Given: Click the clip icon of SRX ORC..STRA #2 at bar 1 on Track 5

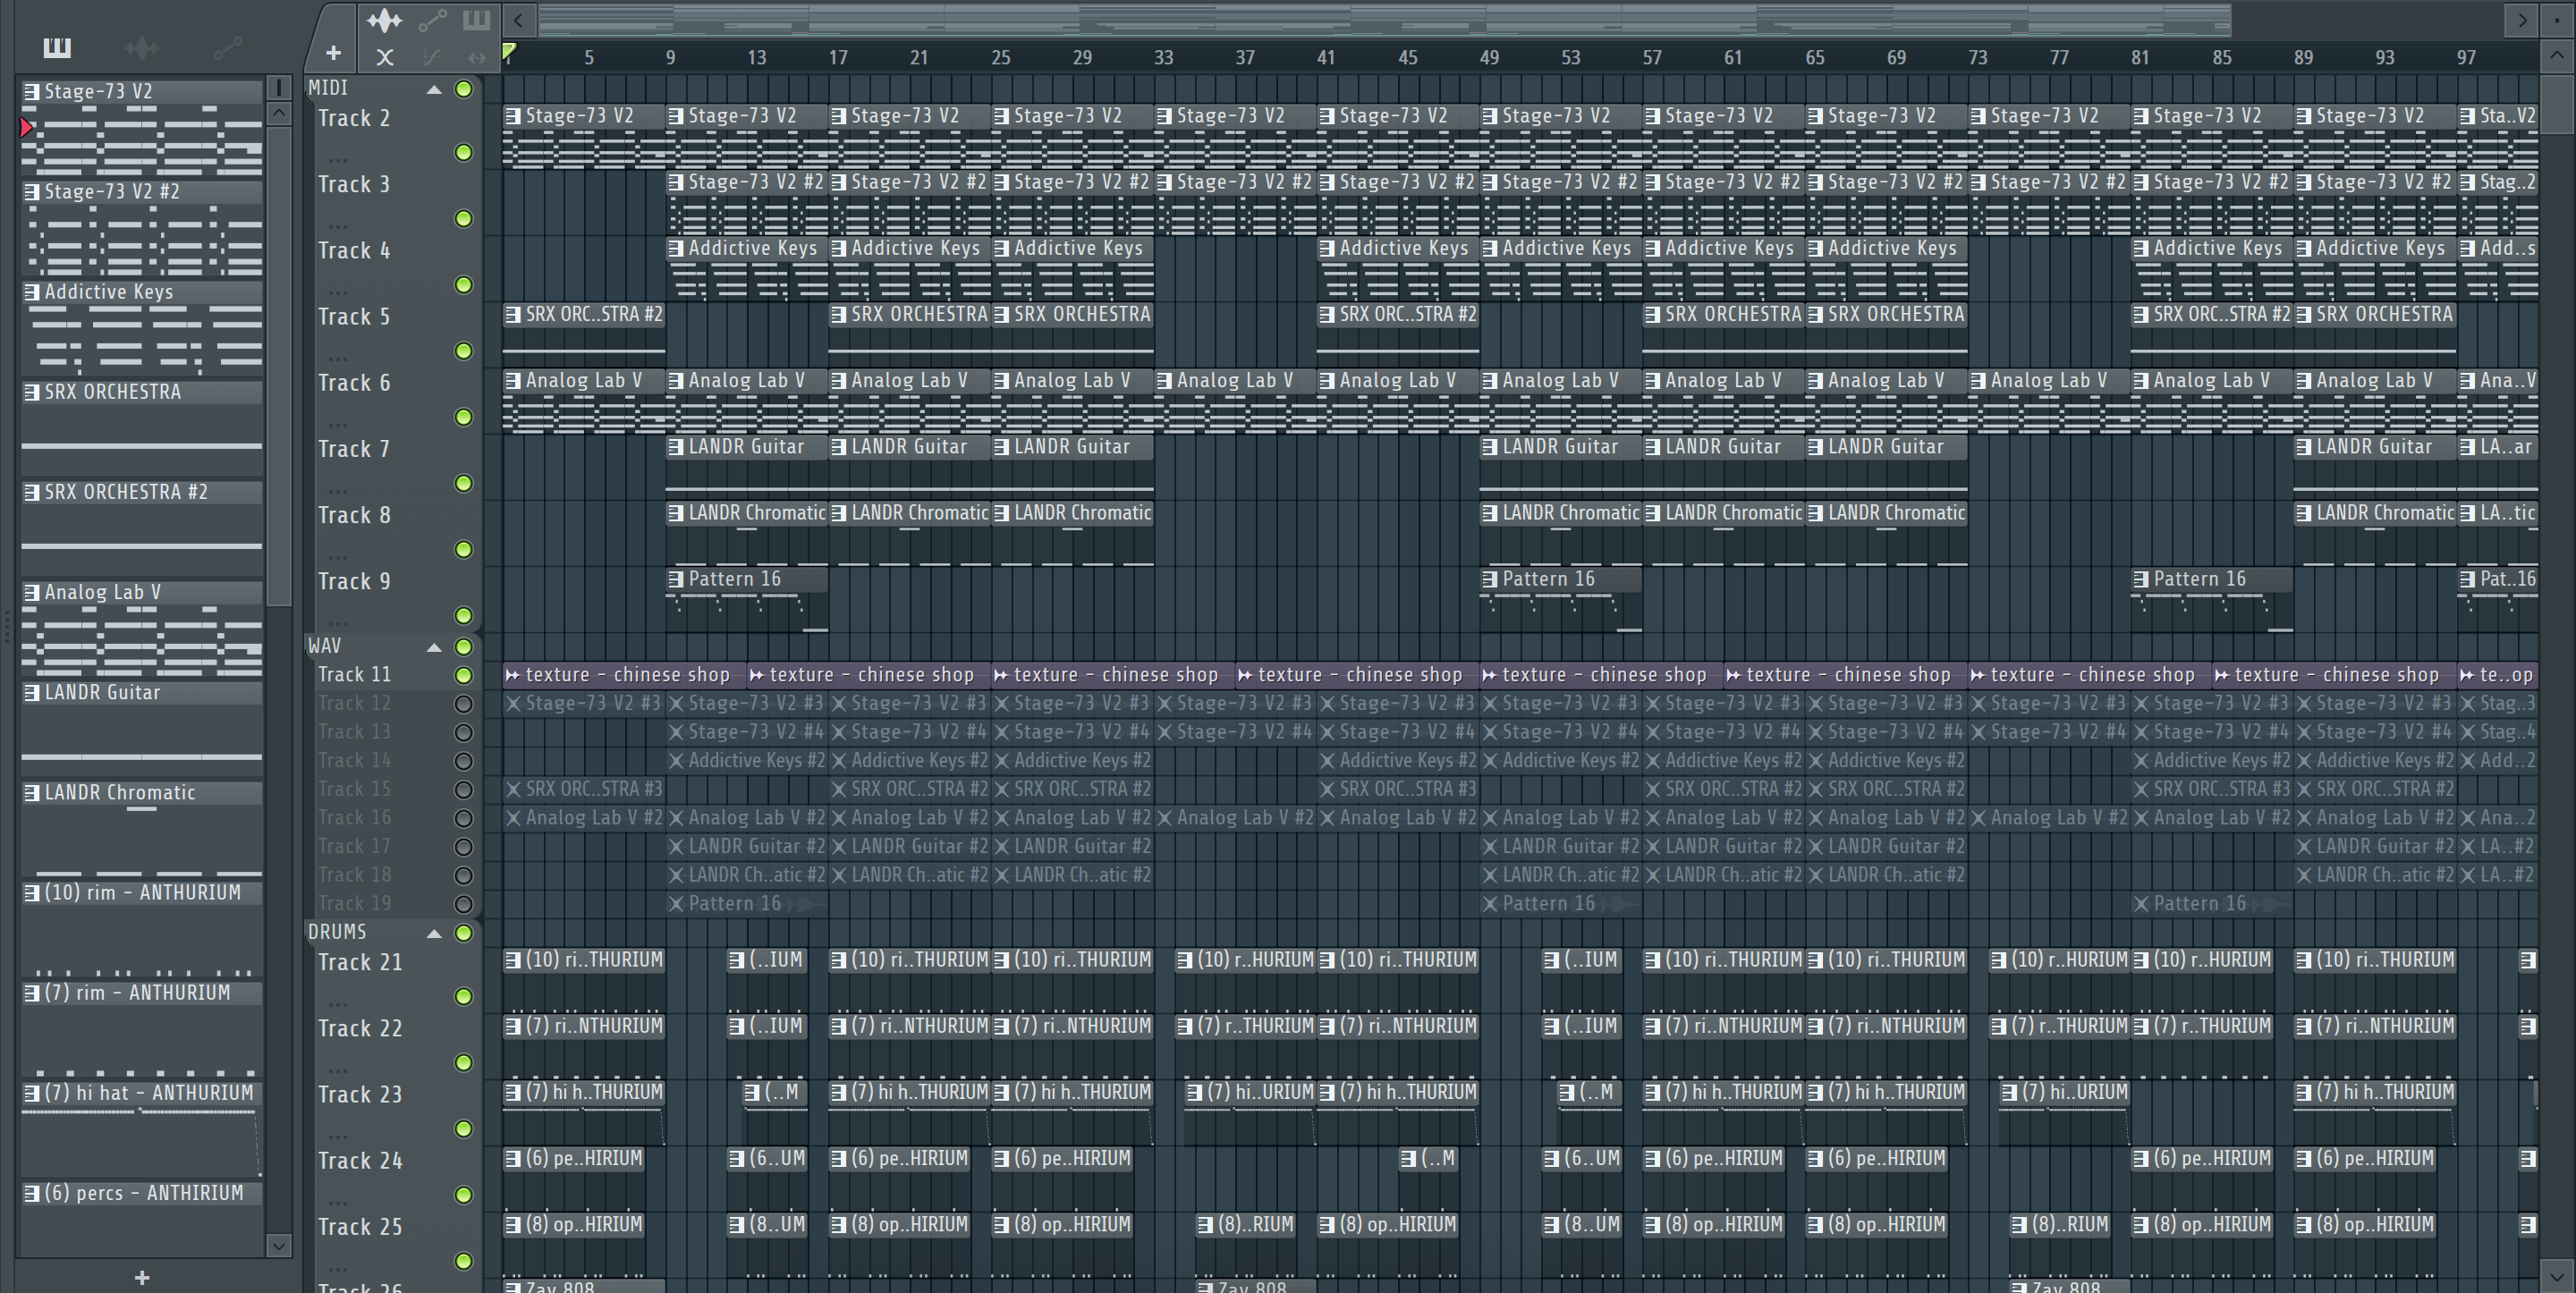Looking at the screenshot, I should [x=513, y=315].
